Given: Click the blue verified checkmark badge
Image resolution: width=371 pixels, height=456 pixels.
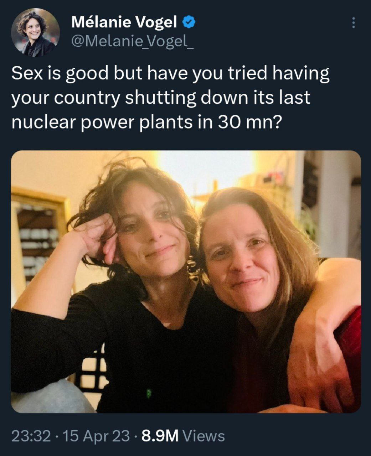Looking at the screenshot, I should [x=189, y=23].
